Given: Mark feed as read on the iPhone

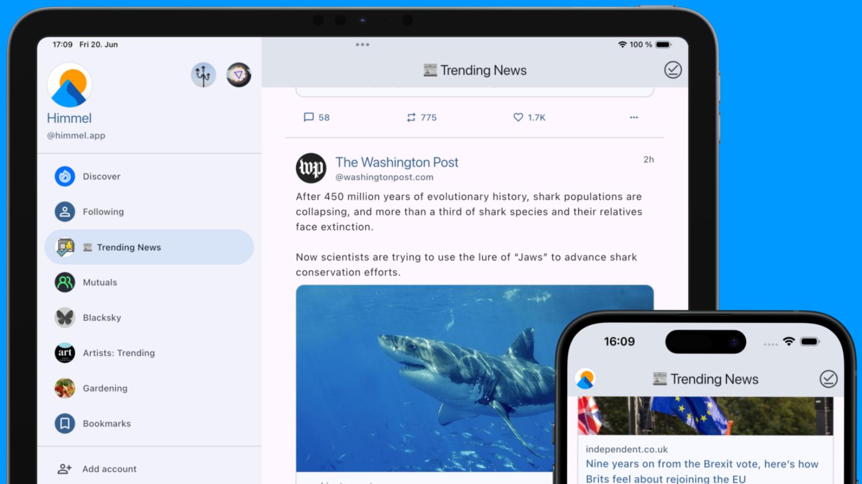Looking at the screenshot, I should (x=829, y=379).
